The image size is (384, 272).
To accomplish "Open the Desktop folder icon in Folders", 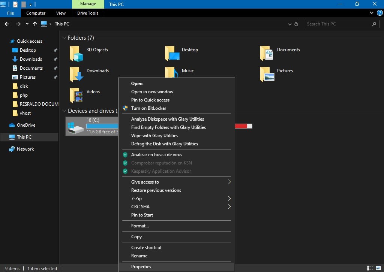I will [x=172, y=54].
